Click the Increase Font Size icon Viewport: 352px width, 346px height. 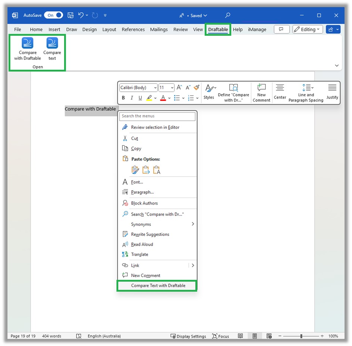tap(179, 87)
